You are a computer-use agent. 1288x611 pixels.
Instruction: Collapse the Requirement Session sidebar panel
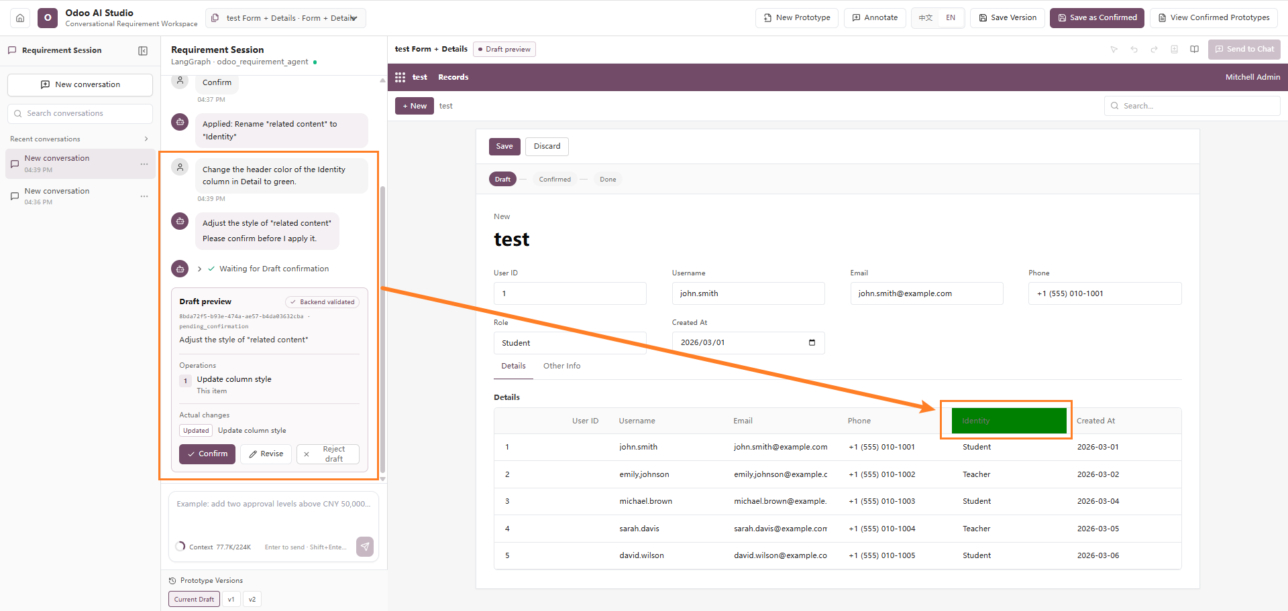143,51
